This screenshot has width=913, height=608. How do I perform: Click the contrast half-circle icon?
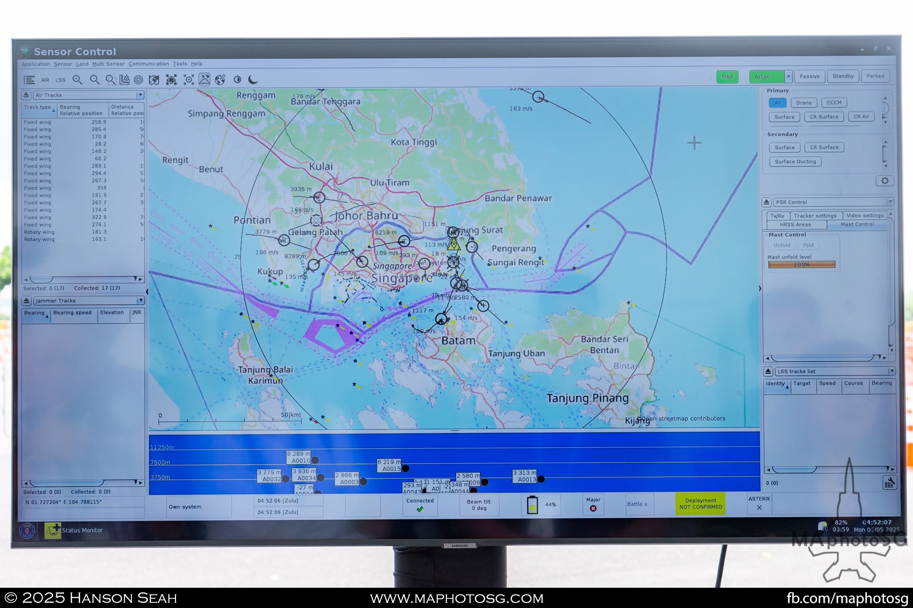tap(237, 80)
